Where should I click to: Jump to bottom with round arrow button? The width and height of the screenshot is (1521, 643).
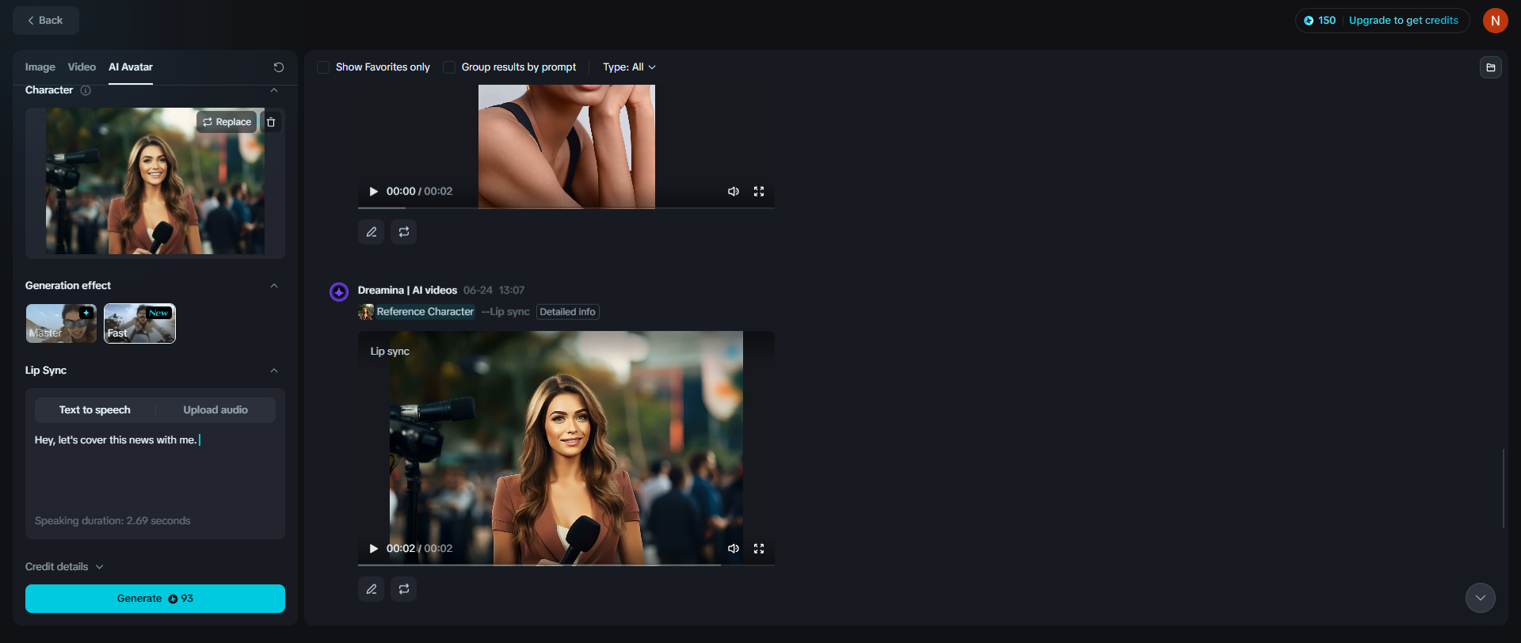tap(1481, 598)
